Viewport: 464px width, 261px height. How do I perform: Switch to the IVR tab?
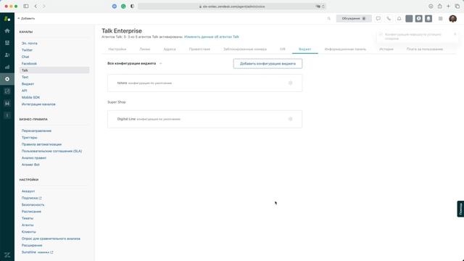(283, 49)
